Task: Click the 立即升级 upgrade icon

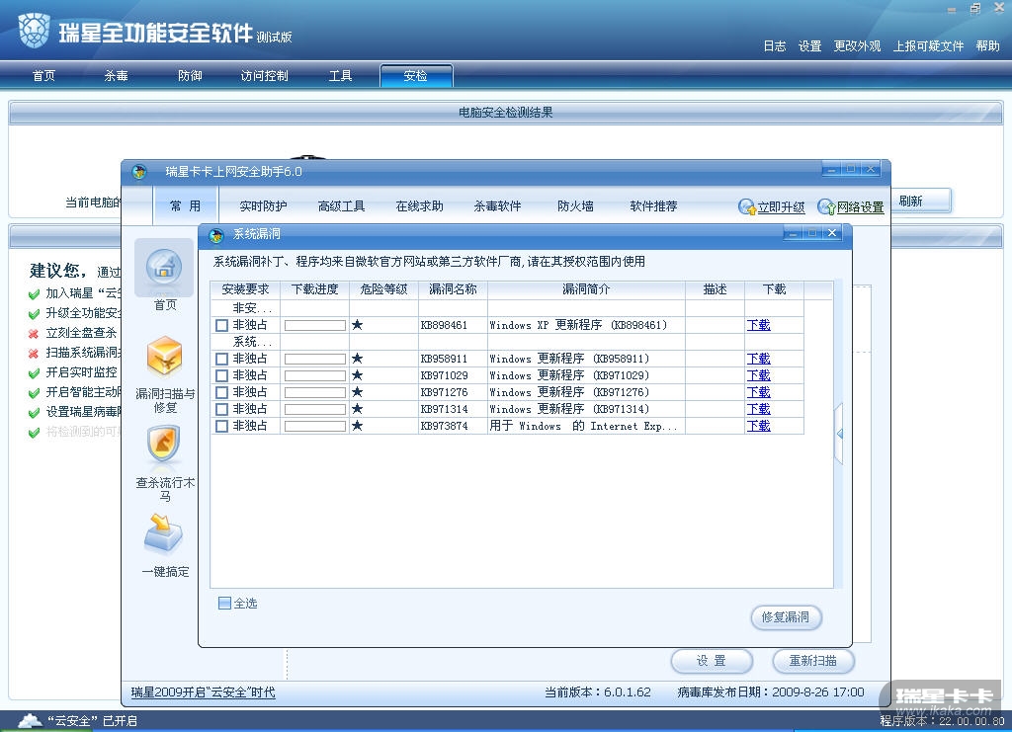Action: [x=747, y=207]
